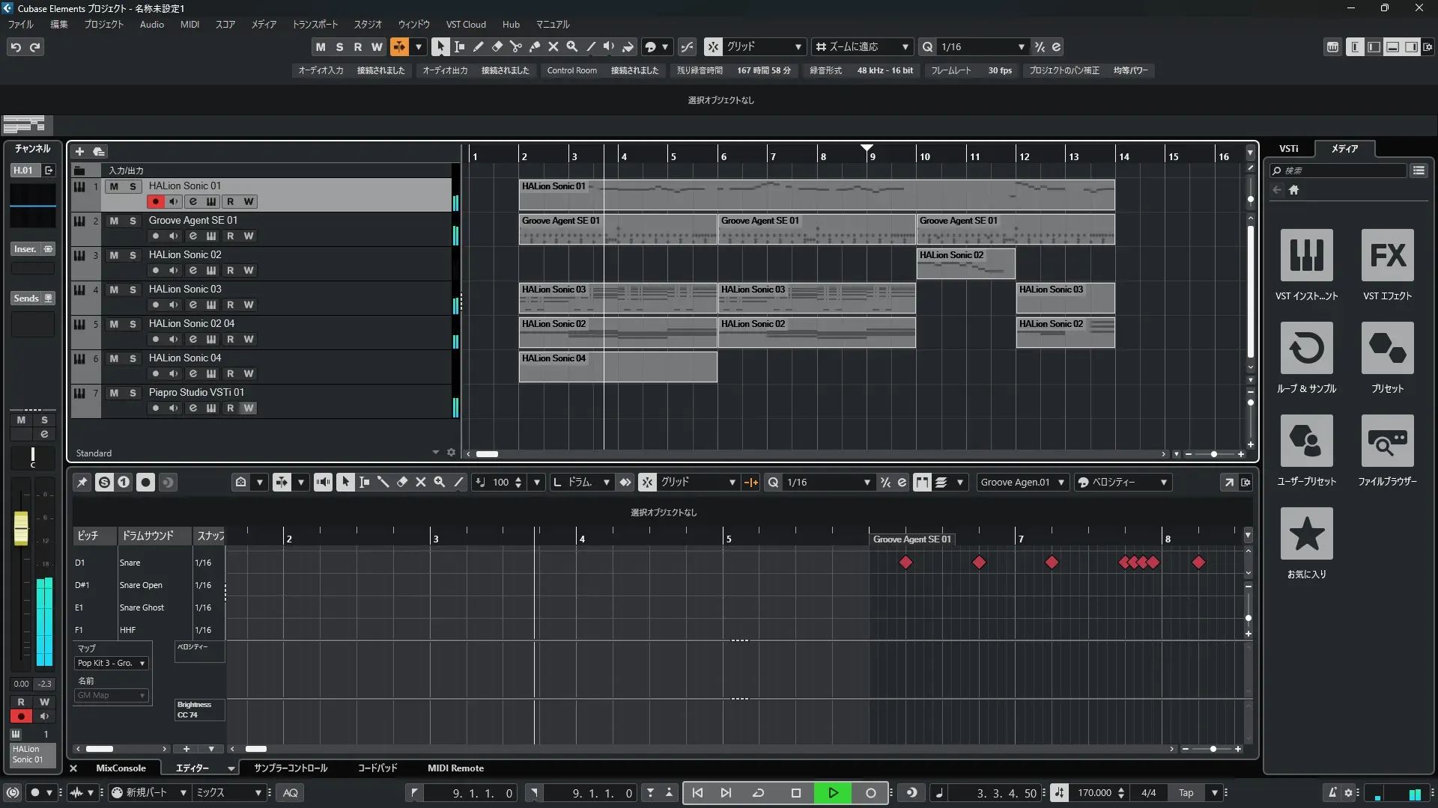Disable record enable on HALion Sonic 01
Image resolution: width=1438 pixels, height=808 pixels.
click(155, 201)
